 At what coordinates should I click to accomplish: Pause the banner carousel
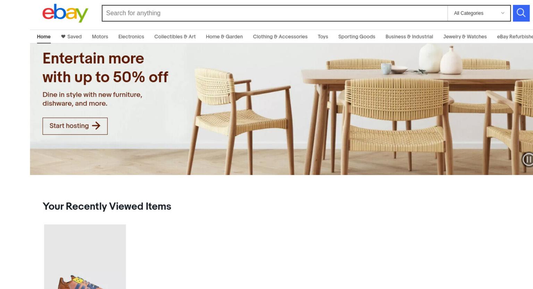(x=528, y=159)
